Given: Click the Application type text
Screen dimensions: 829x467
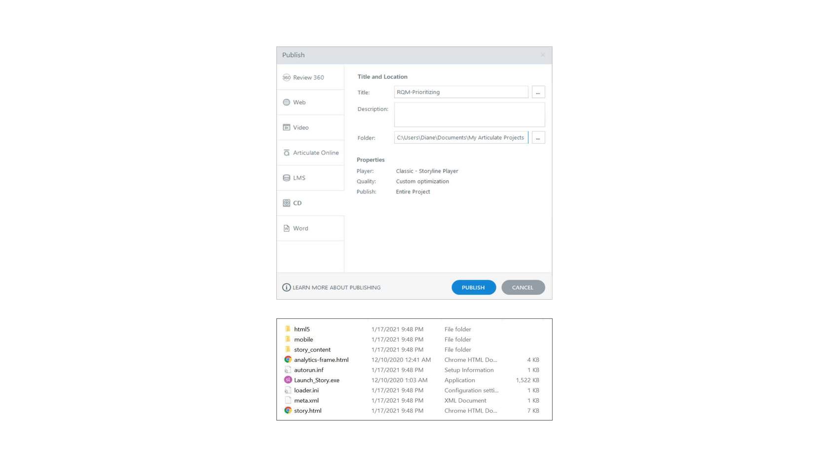Looking at the screenshot, I should pyautogui.click(x=459, y=380).
